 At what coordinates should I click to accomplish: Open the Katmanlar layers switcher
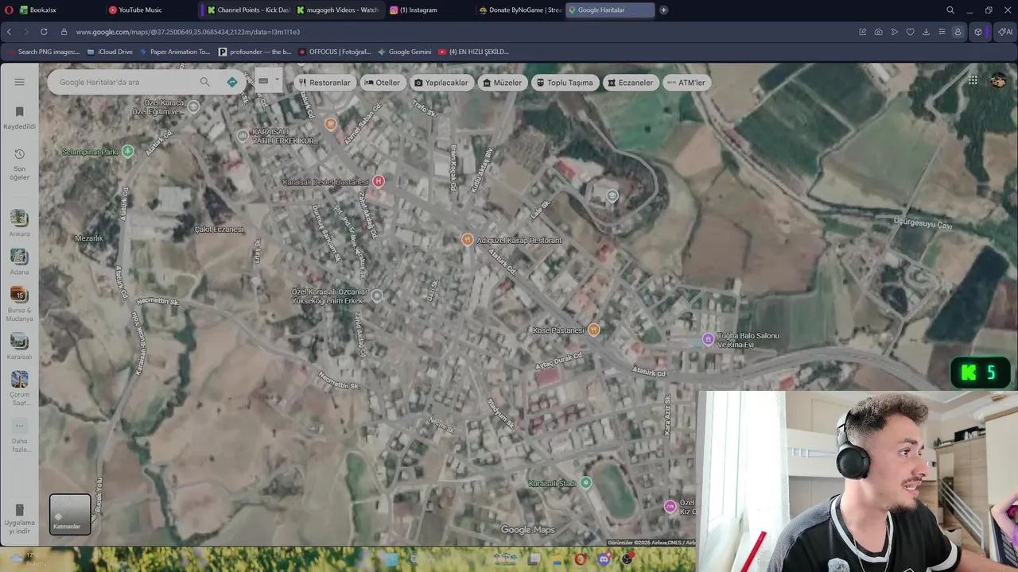click(70, 514)
